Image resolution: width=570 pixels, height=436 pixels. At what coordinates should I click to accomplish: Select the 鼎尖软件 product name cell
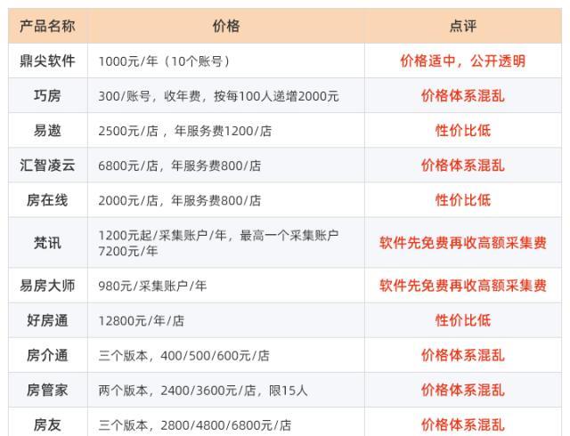tap(47, 61)
